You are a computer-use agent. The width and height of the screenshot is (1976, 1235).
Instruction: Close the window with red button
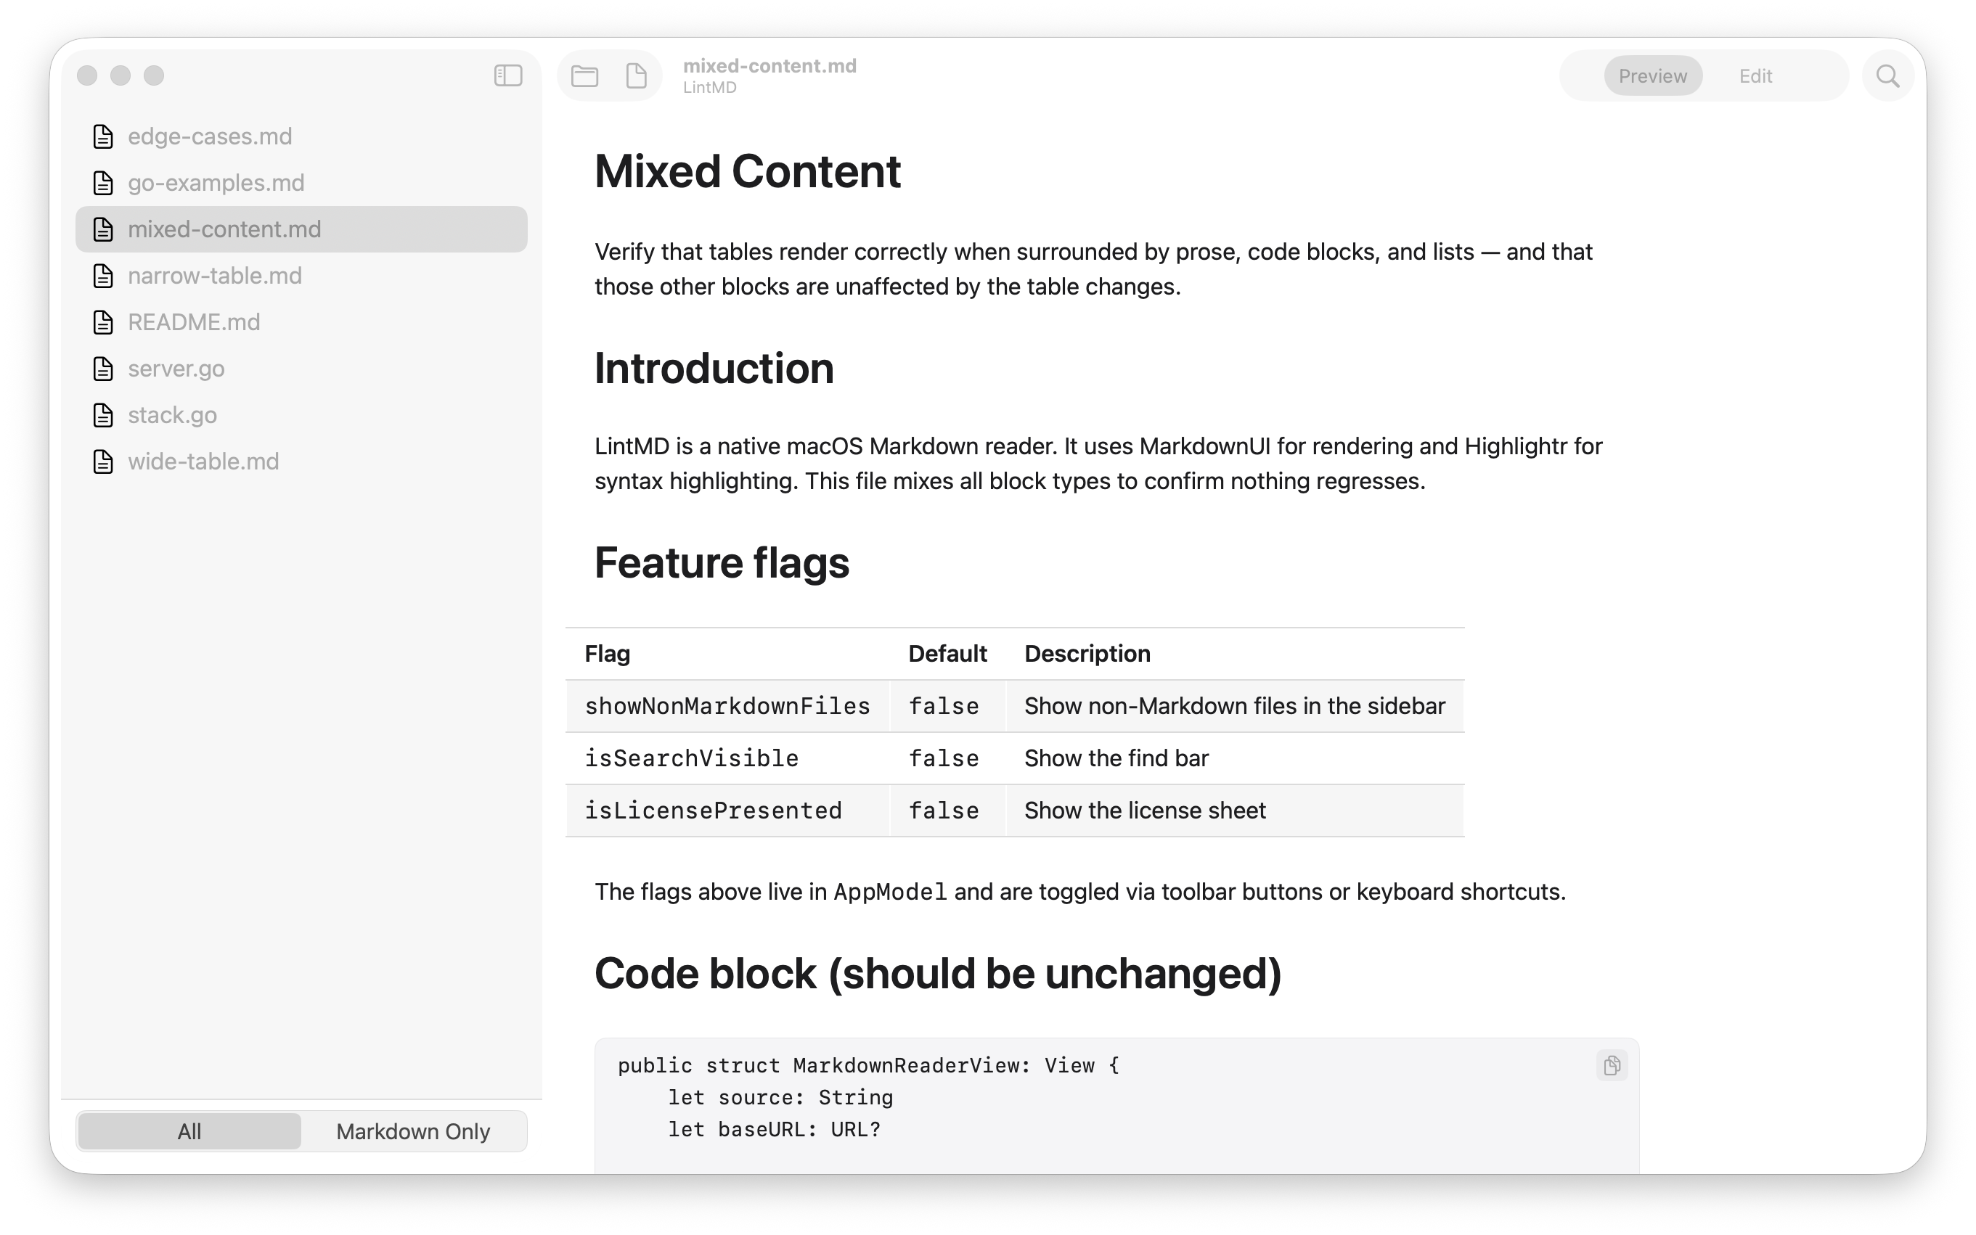pos(87,76)
